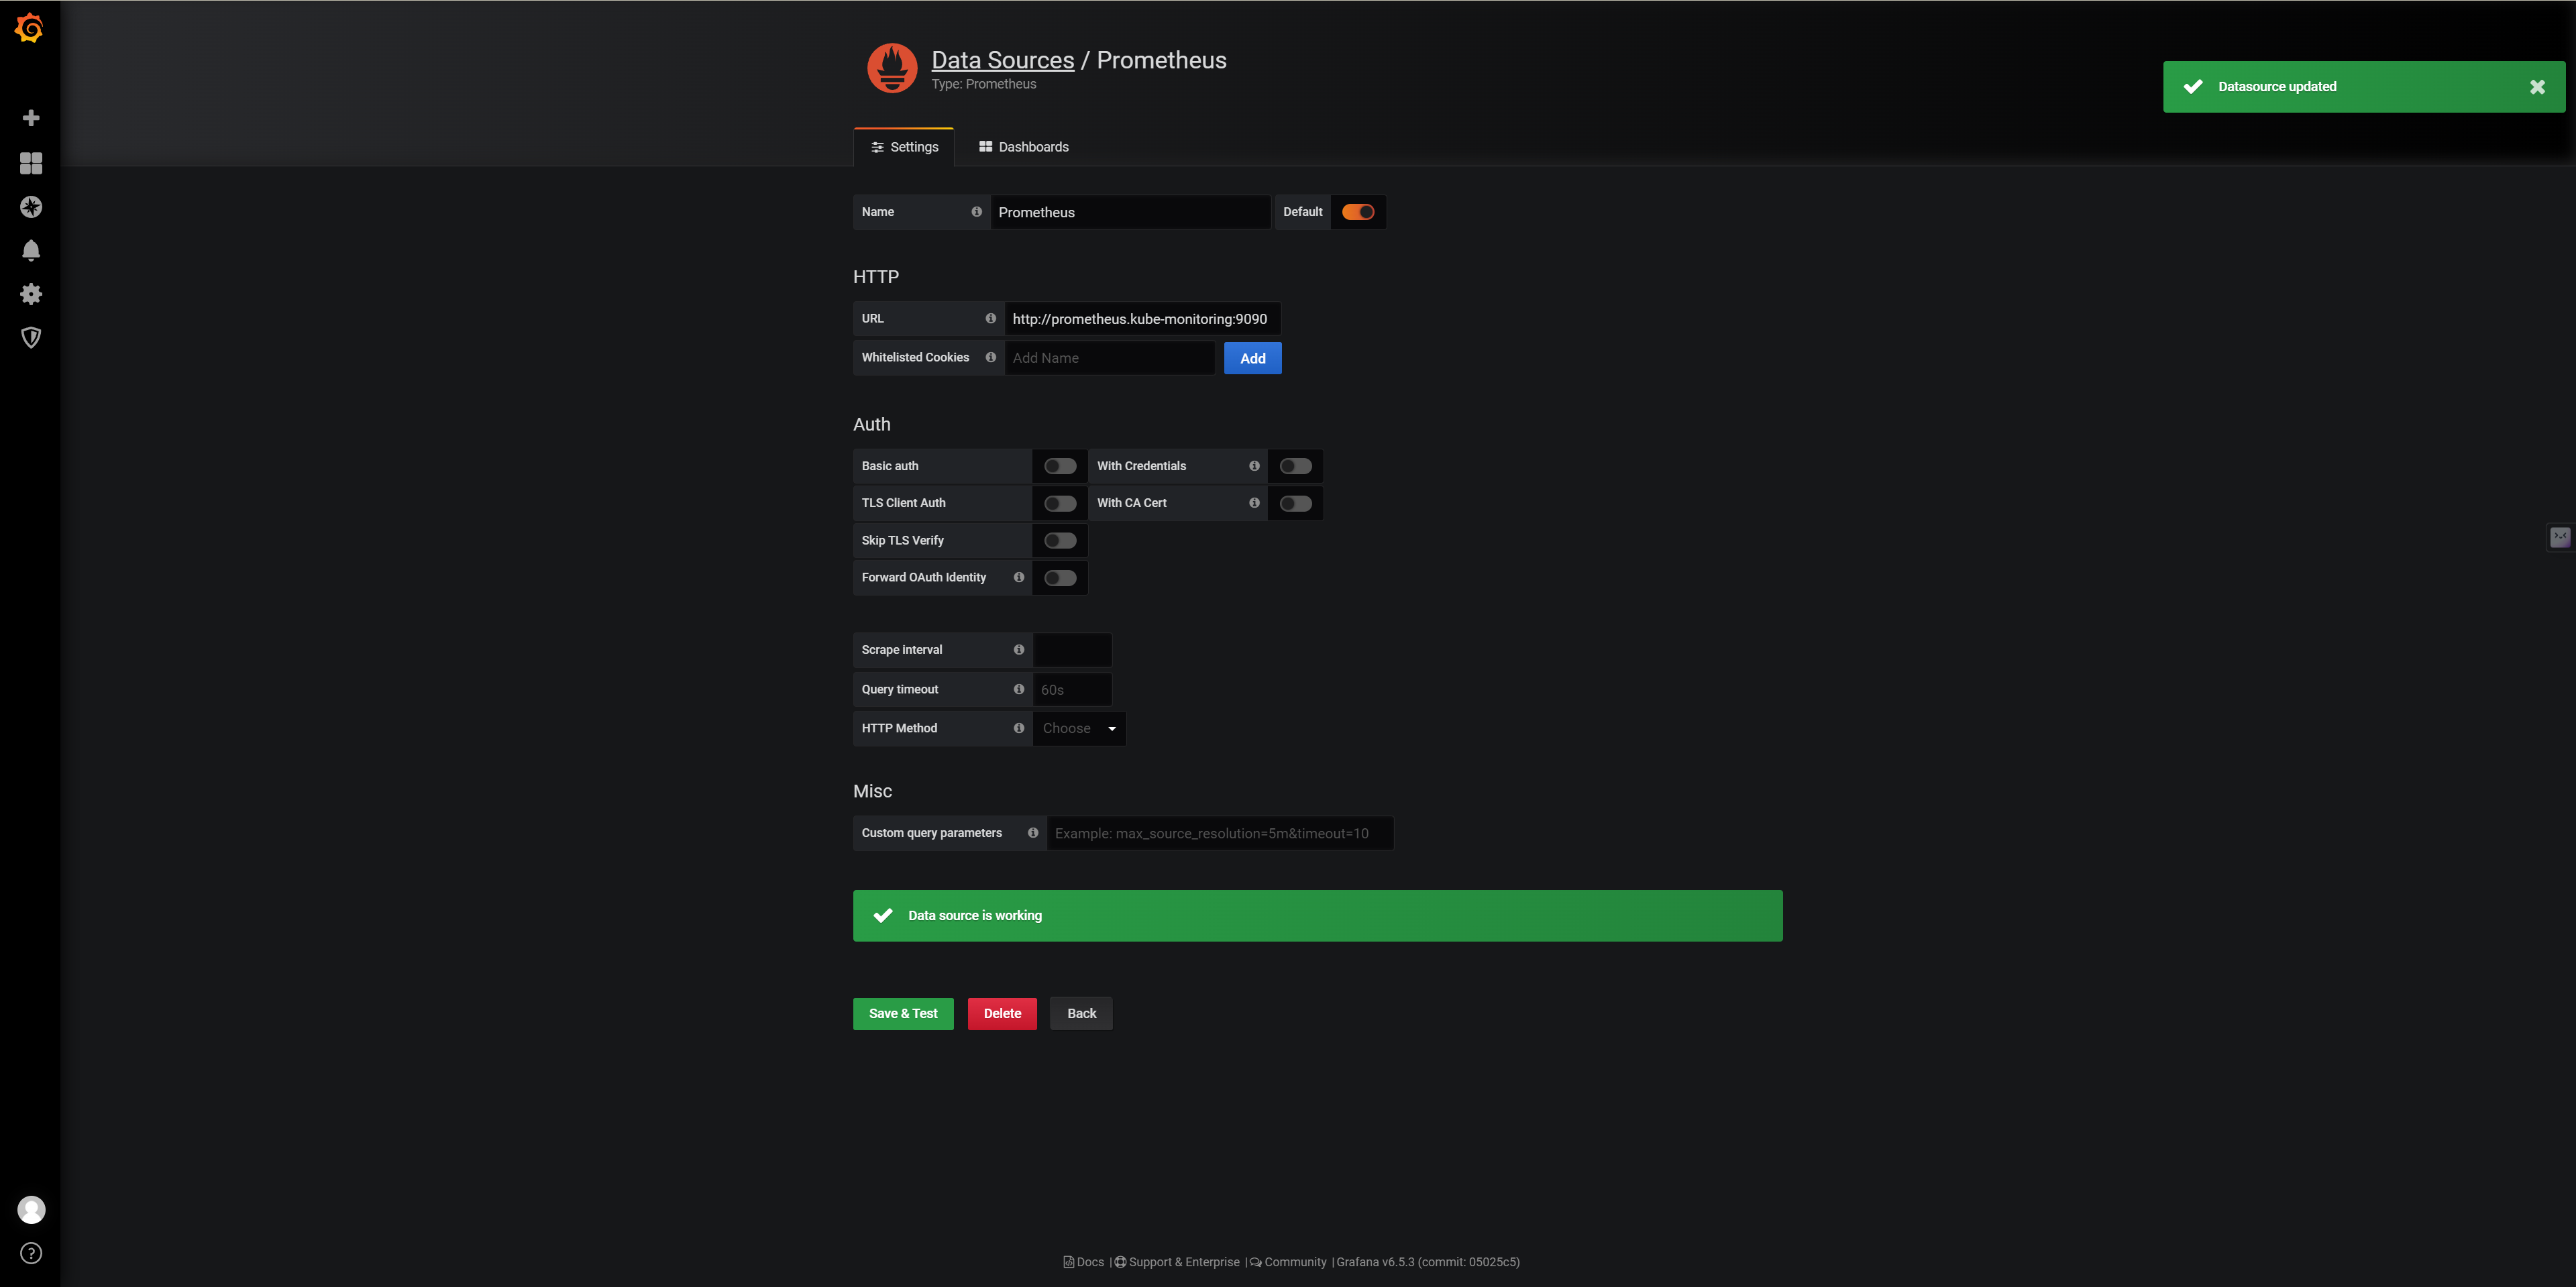Enable the Basic auth toggle
Image resolution: width=2576 pixels, height=1287 pixels.
coord(1060,466)
